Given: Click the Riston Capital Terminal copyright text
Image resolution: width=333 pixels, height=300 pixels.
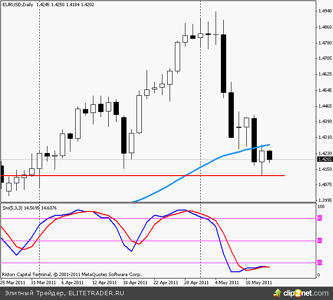Looking at the screenshot, I should 72,275.
